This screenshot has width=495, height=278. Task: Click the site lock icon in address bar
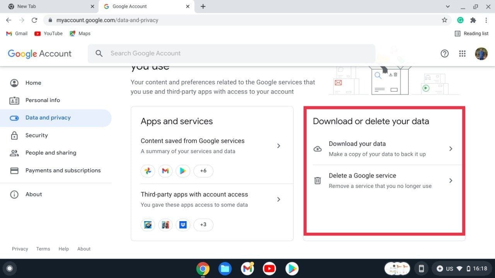pos(50,20)
